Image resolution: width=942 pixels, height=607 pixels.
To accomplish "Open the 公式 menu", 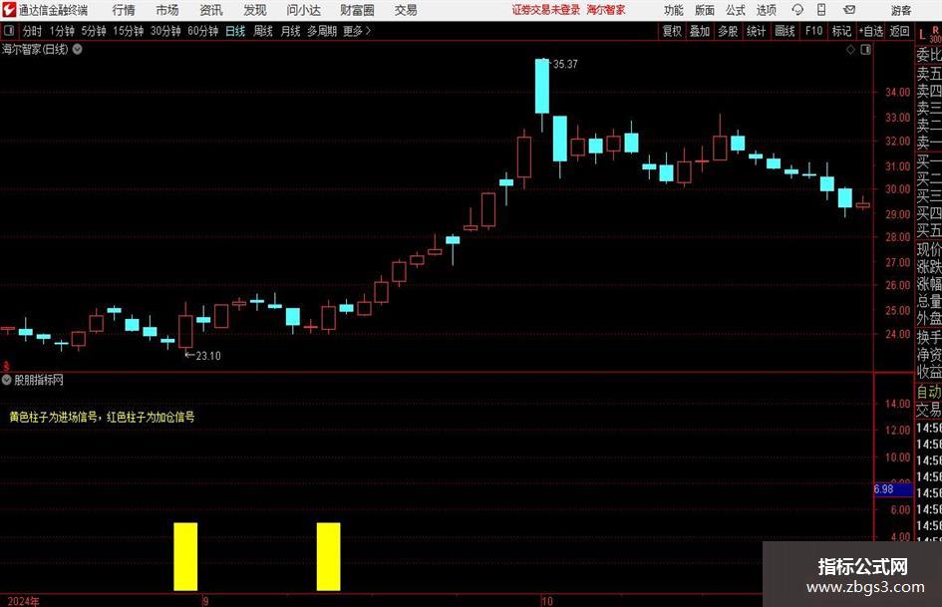I will pyautogui.click(x=736, y=10).
